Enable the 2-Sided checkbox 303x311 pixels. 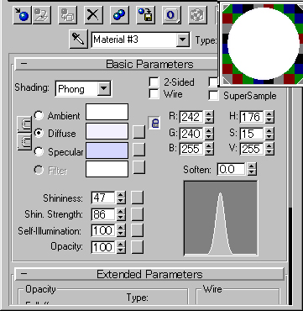[x=154, y=82]
